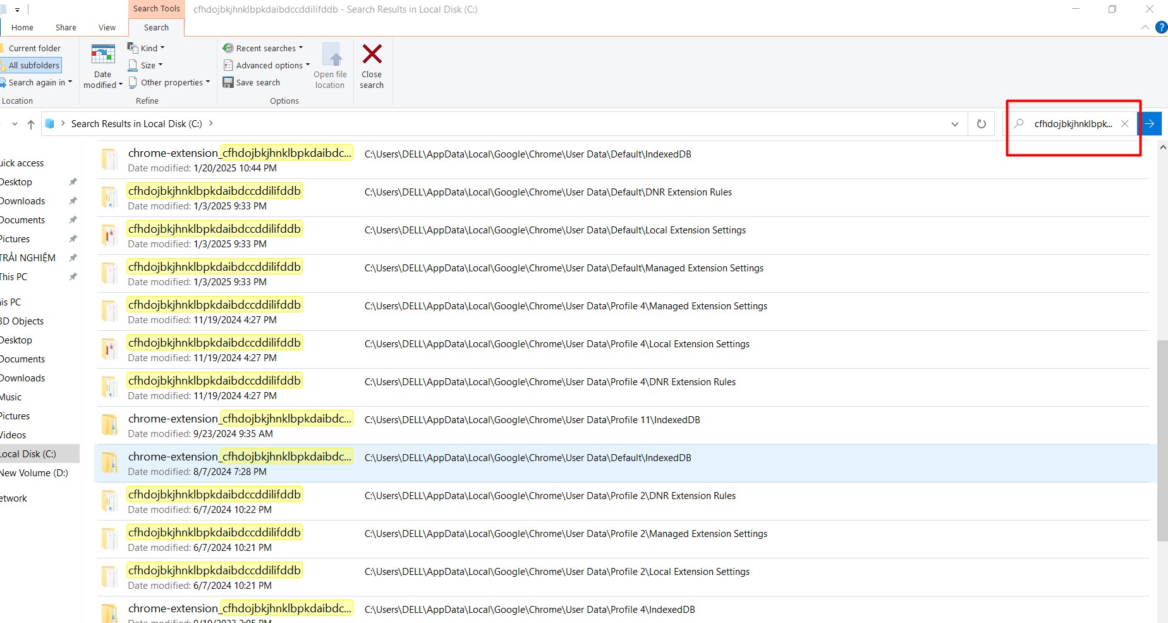This screenshot has height=623, width=1168.
Task: Click the blue search arrow button
Action: pyautogui.click(x=1150, y=124)
